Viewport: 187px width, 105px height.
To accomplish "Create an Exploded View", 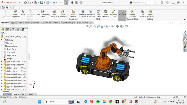I will pyautogui.click(x=114, y=14).
